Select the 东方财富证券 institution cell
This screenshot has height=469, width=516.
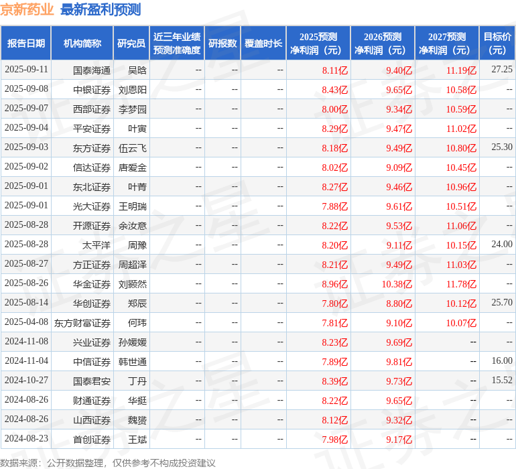point(82,323)
